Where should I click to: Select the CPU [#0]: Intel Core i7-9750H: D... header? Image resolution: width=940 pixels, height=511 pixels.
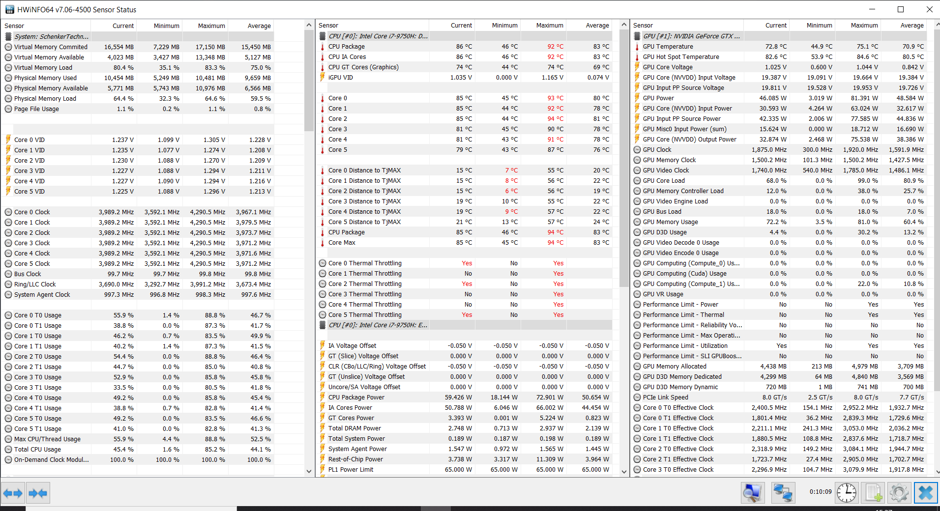click(465, 36)
